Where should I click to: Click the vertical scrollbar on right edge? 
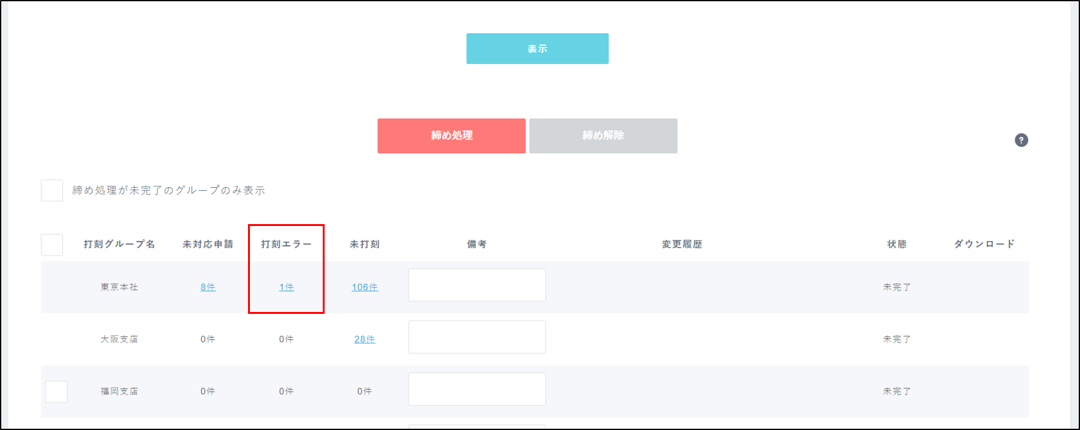[x=1074, y=213]
